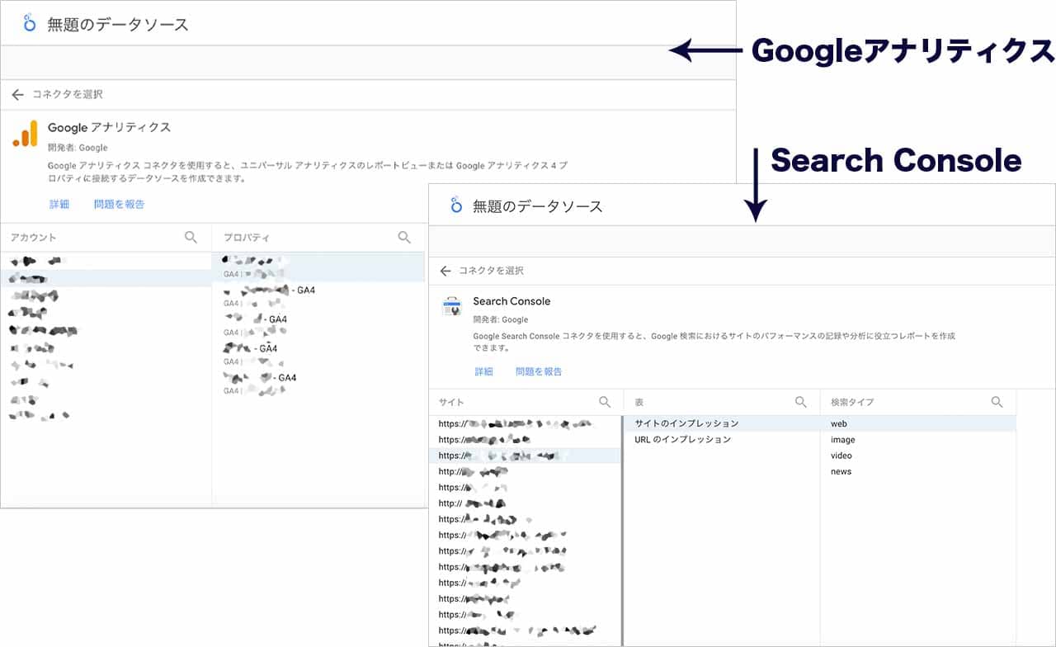Search accounts in アカウント column
1056x647 pixels.
(191, 237)
